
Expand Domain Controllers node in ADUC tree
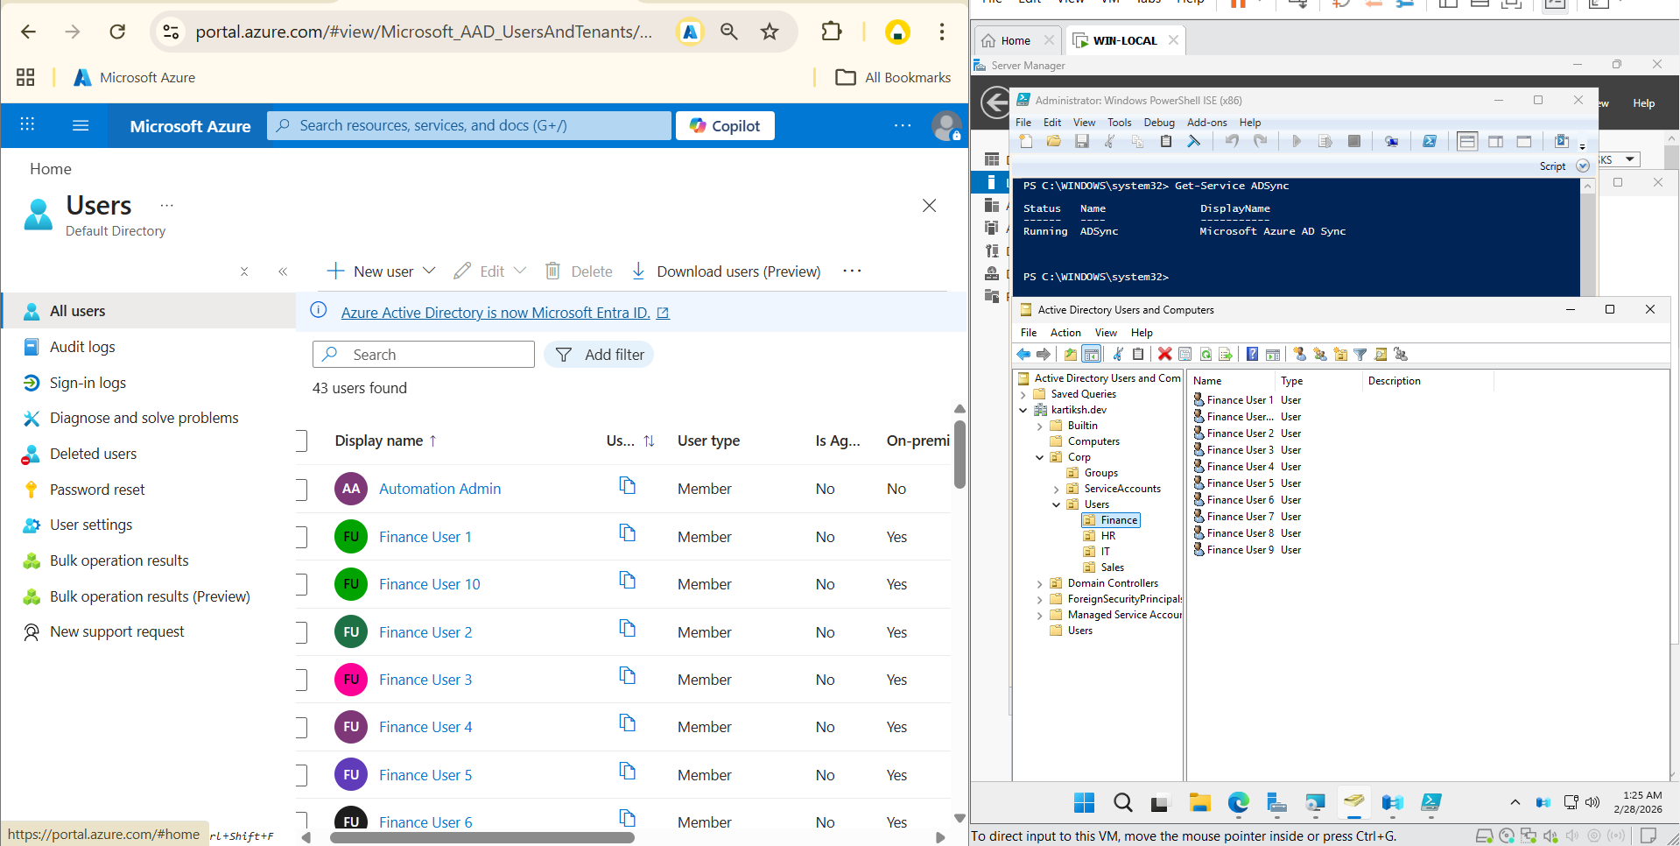tap(1039, 584)
